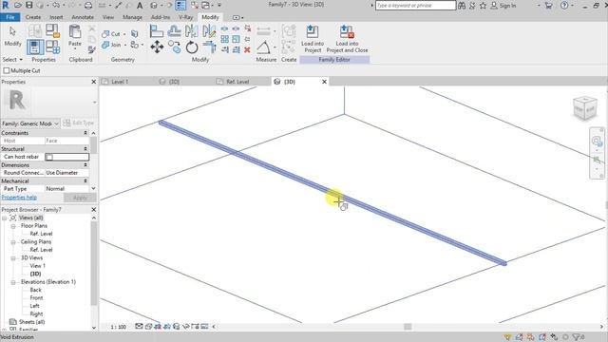This screenshot has height=342, width=608.
Task: Select the Modify arrow tool
Action: click(x=12, y=35)
